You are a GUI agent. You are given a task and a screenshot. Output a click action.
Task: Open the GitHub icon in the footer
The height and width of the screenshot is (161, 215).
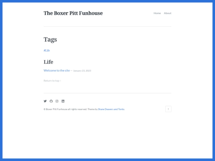click(x=51, y=101)
